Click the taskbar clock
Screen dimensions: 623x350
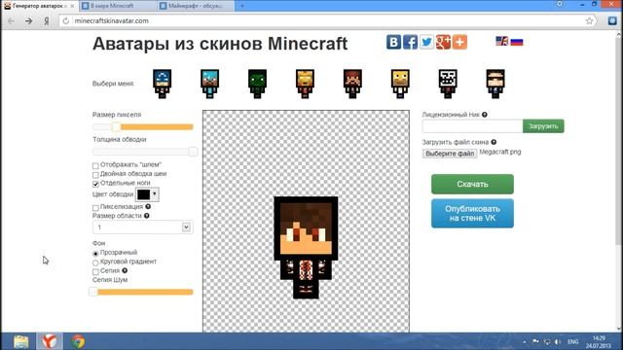click(x=599, y=341)
